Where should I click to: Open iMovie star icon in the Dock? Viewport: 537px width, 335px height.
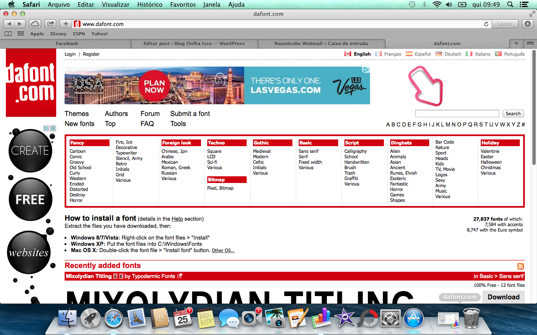(x=344, y=319)
